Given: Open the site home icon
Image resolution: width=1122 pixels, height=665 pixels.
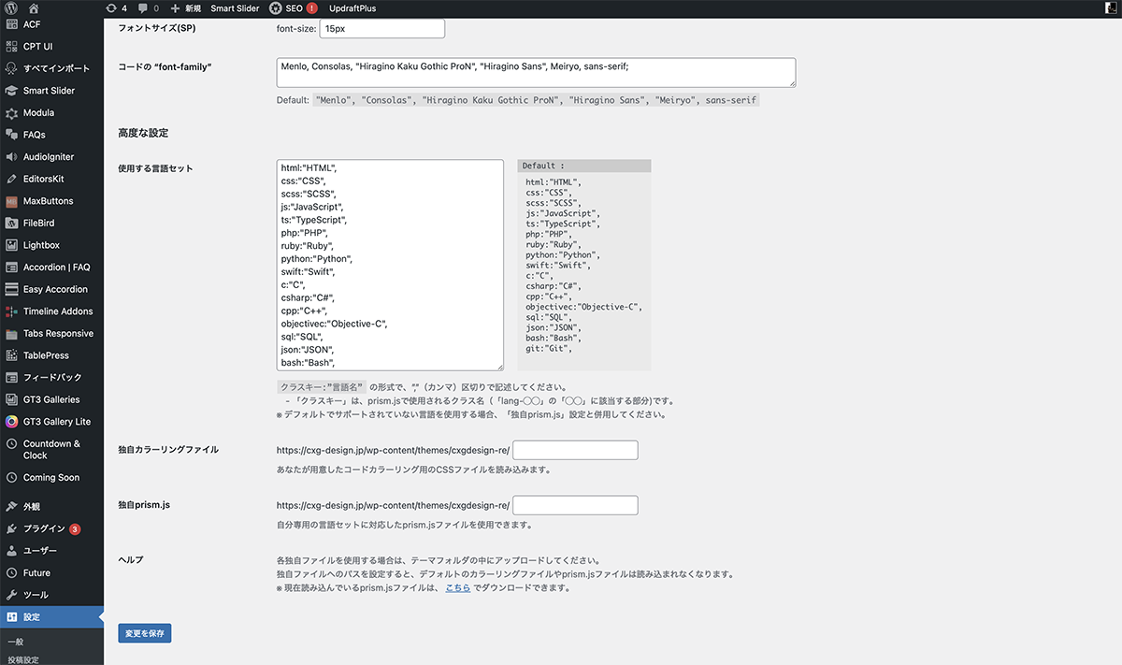Looking at the screenshot, I should coord(35,8).
